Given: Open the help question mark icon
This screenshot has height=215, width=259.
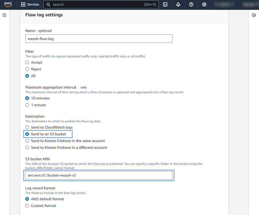Looking at the screenshot, I should coord(191,4).
